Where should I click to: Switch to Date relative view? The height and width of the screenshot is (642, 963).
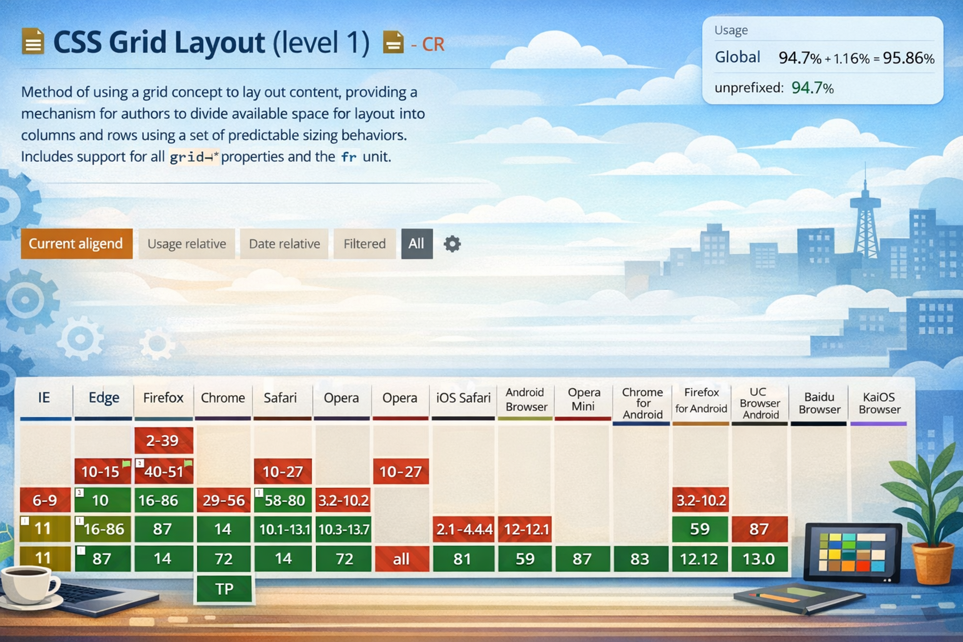pyautogui.click(x=284, y=244)
